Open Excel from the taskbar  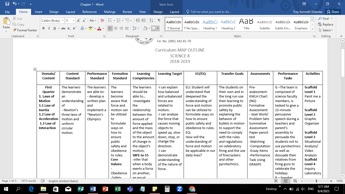[117, 189]
